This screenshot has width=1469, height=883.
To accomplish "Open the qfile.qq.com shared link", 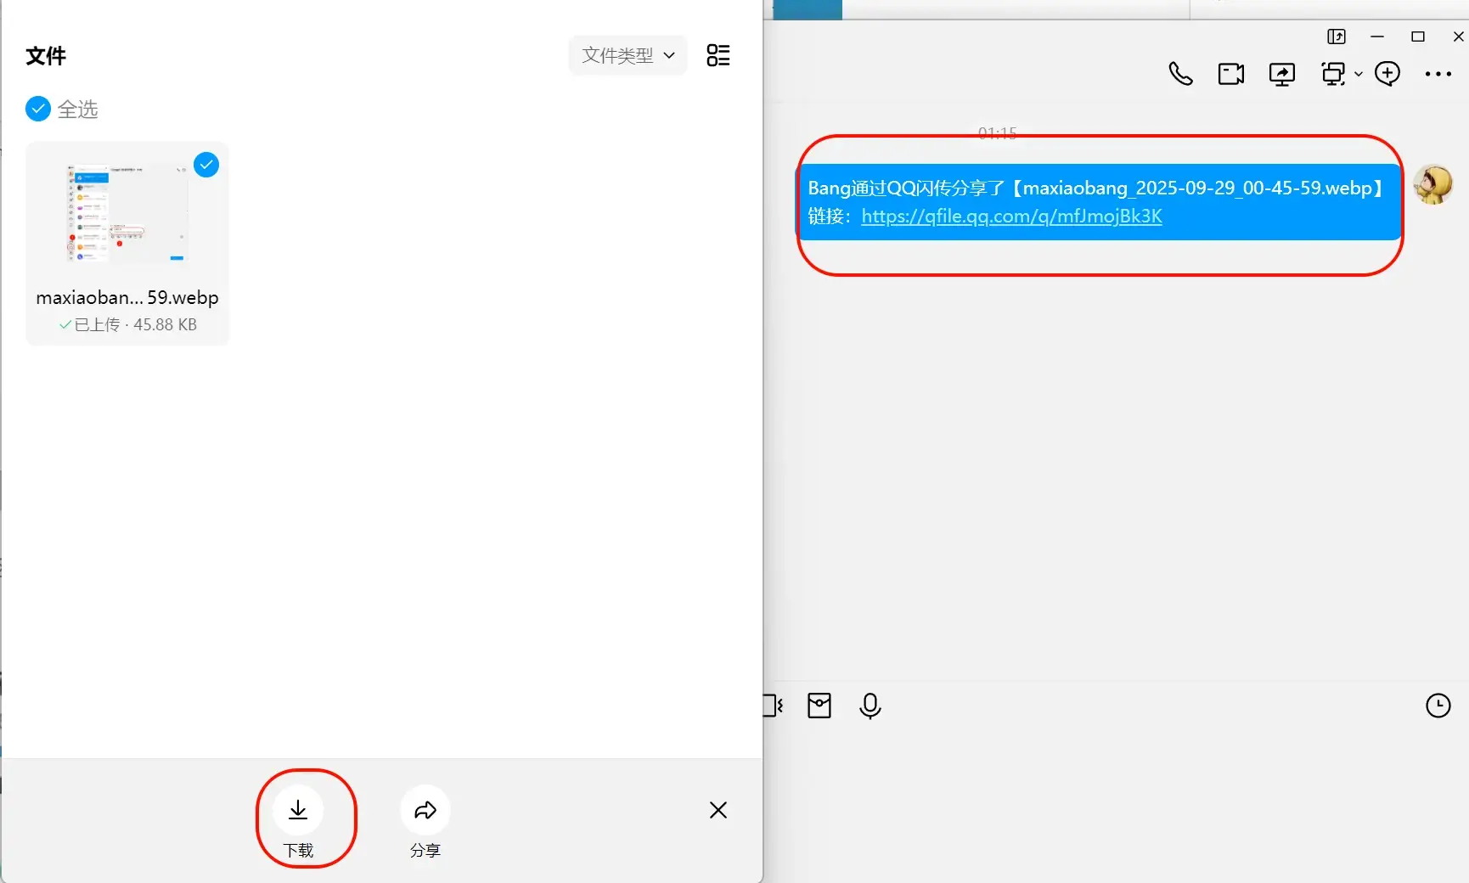I will click(x=1011, y=217).
